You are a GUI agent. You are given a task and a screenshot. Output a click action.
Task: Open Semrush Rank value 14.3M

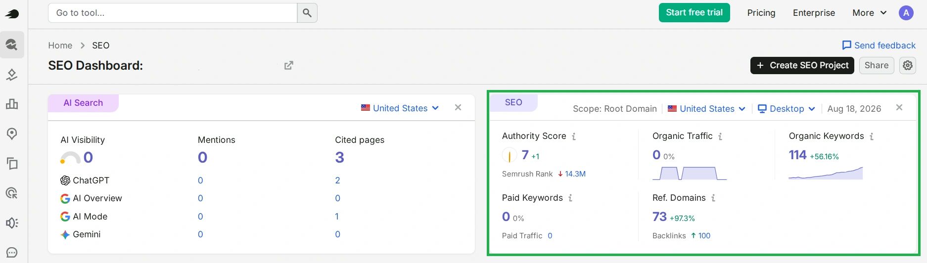[575, 174]
